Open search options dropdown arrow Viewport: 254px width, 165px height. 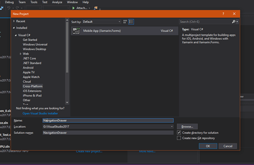[237, 22]
